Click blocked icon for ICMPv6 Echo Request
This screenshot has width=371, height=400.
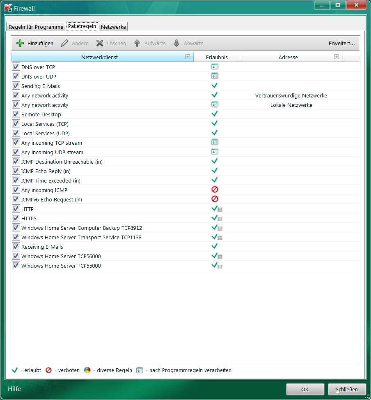[215, 199]
